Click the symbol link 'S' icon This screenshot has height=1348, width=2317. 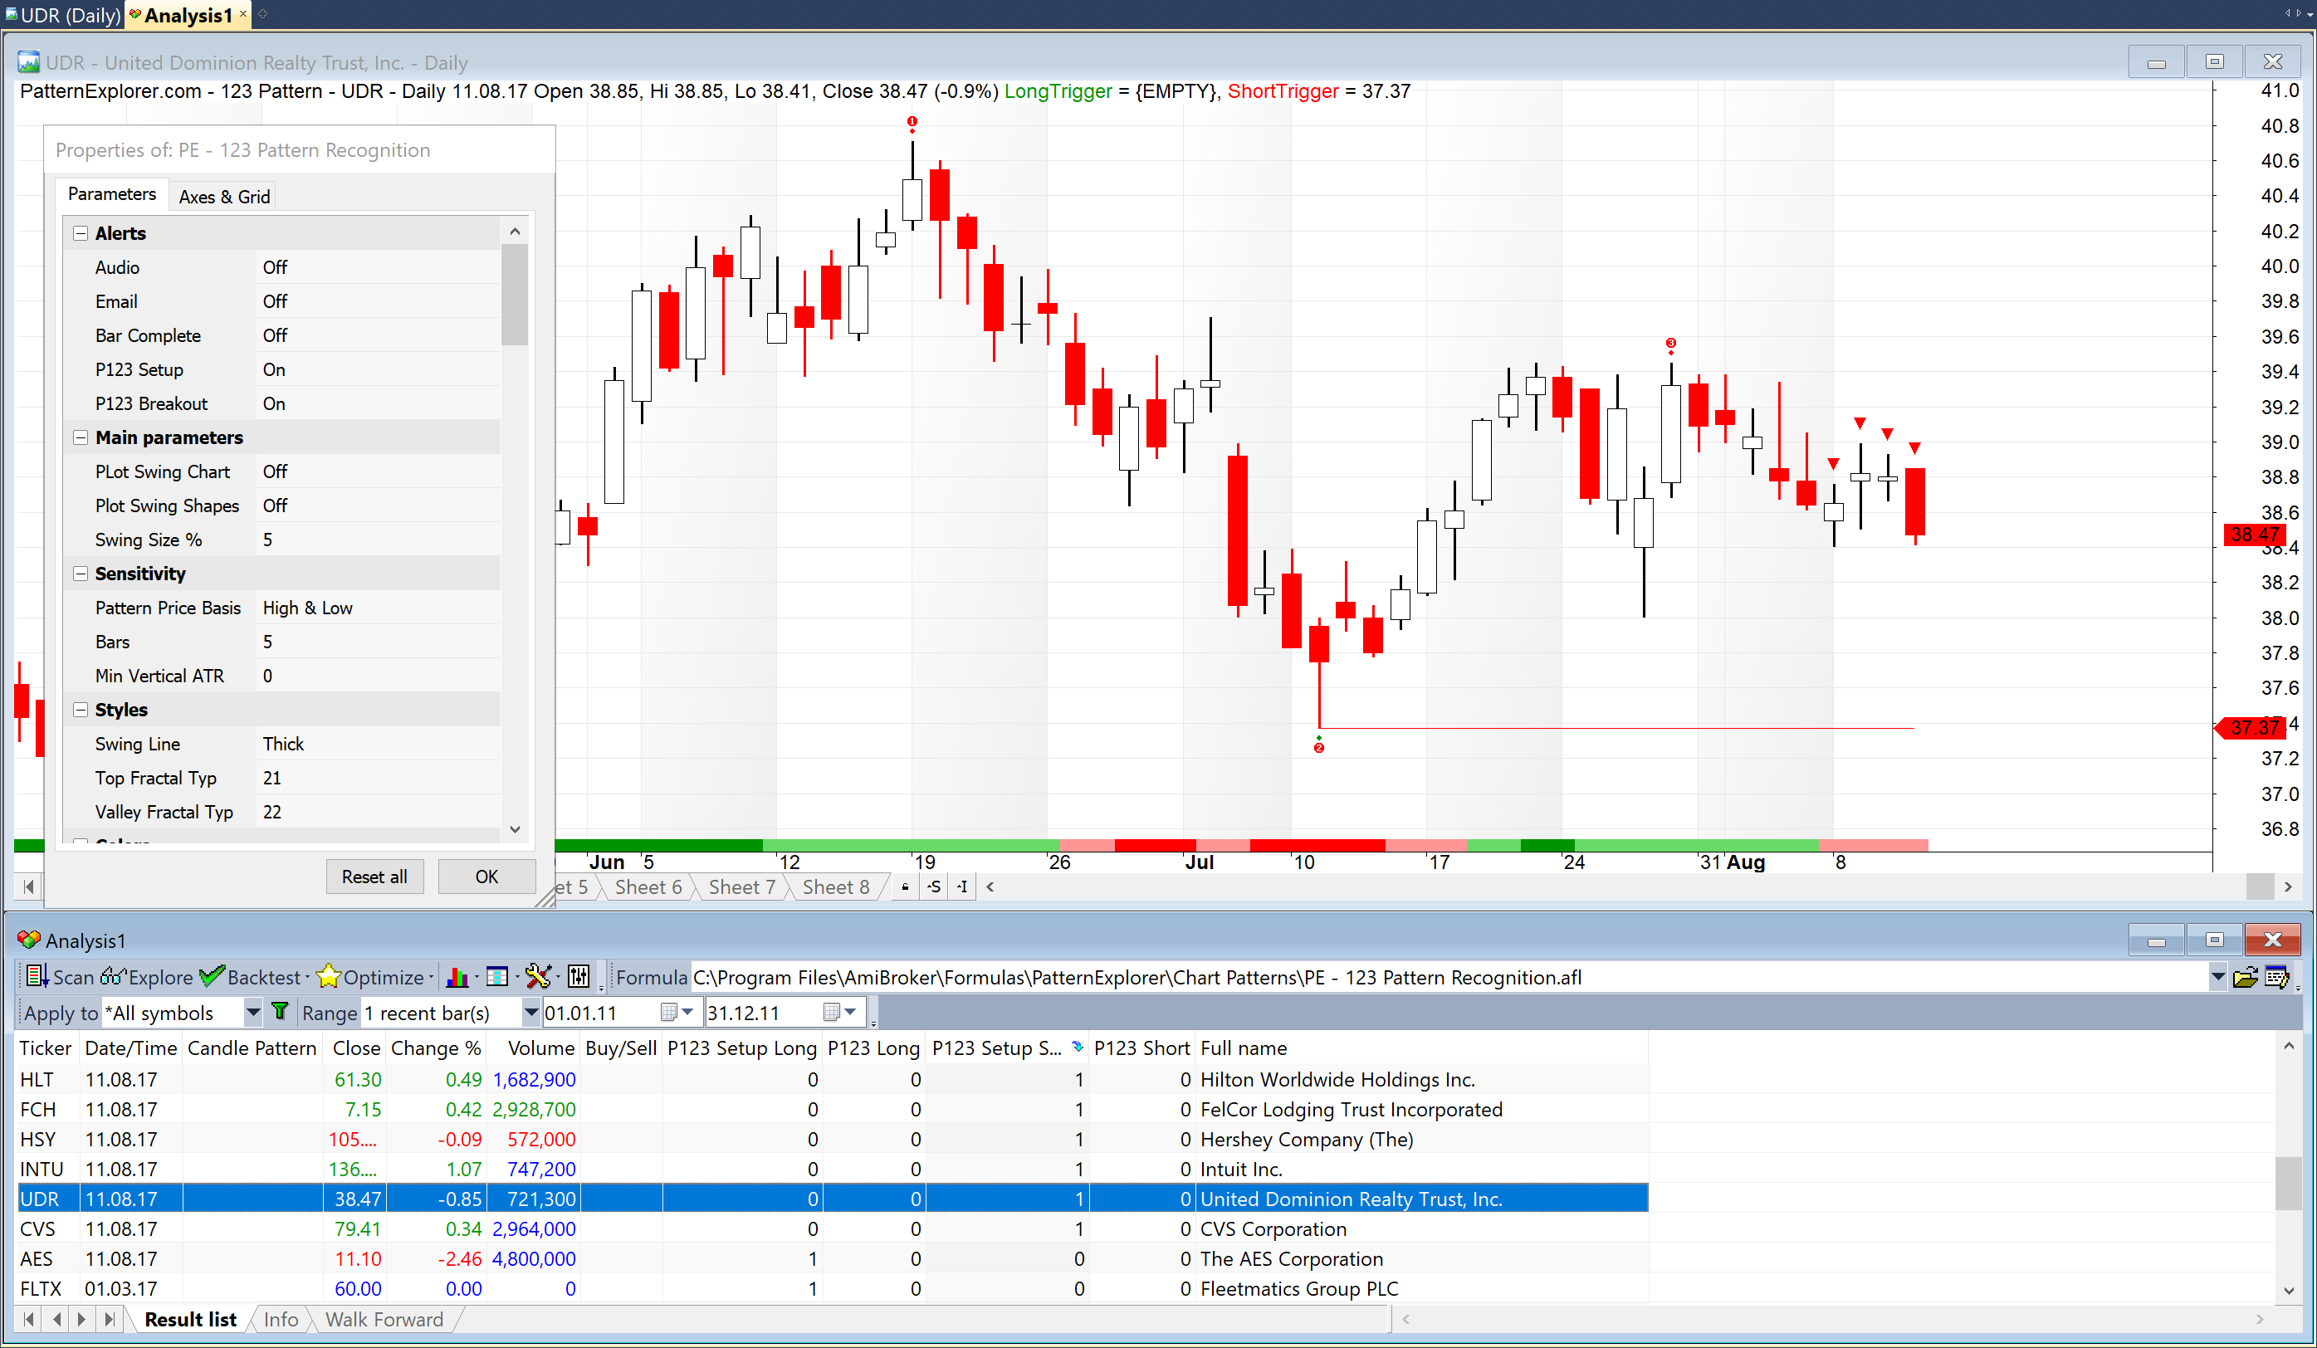pos(934,886)
